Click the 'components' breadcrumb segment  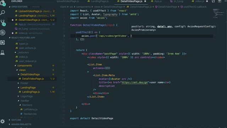click(83, 7)
